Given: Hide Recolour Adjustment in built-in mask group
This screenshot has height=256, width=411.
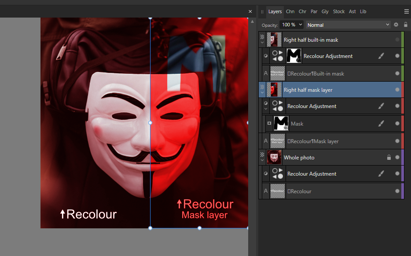Looking at the screenshot, I should (x=397, y=56).
